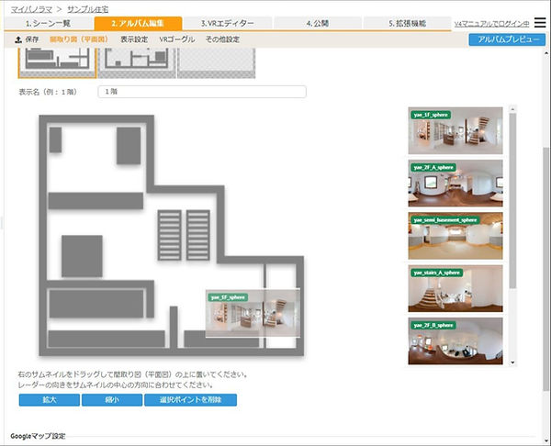551x446 pixels.
Task: Select the yae_stairs_A_sphere panorama thumbnail
Action: (455, 289)
